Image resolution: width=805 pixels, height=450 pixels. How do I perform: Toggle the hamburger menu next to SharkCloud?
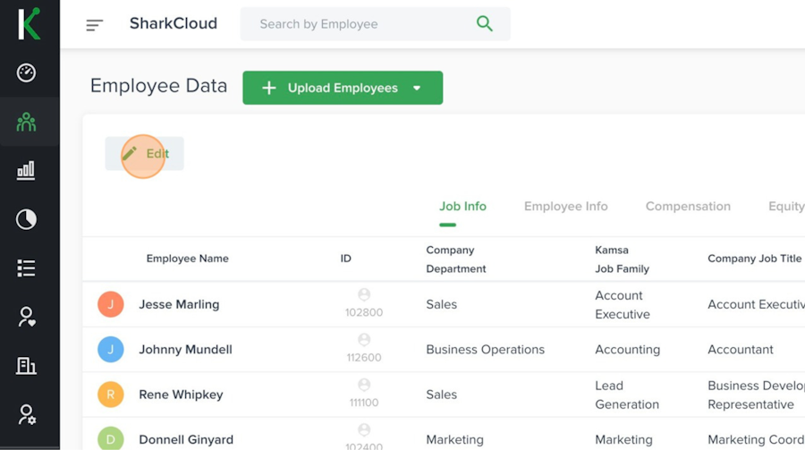point(94,25)
